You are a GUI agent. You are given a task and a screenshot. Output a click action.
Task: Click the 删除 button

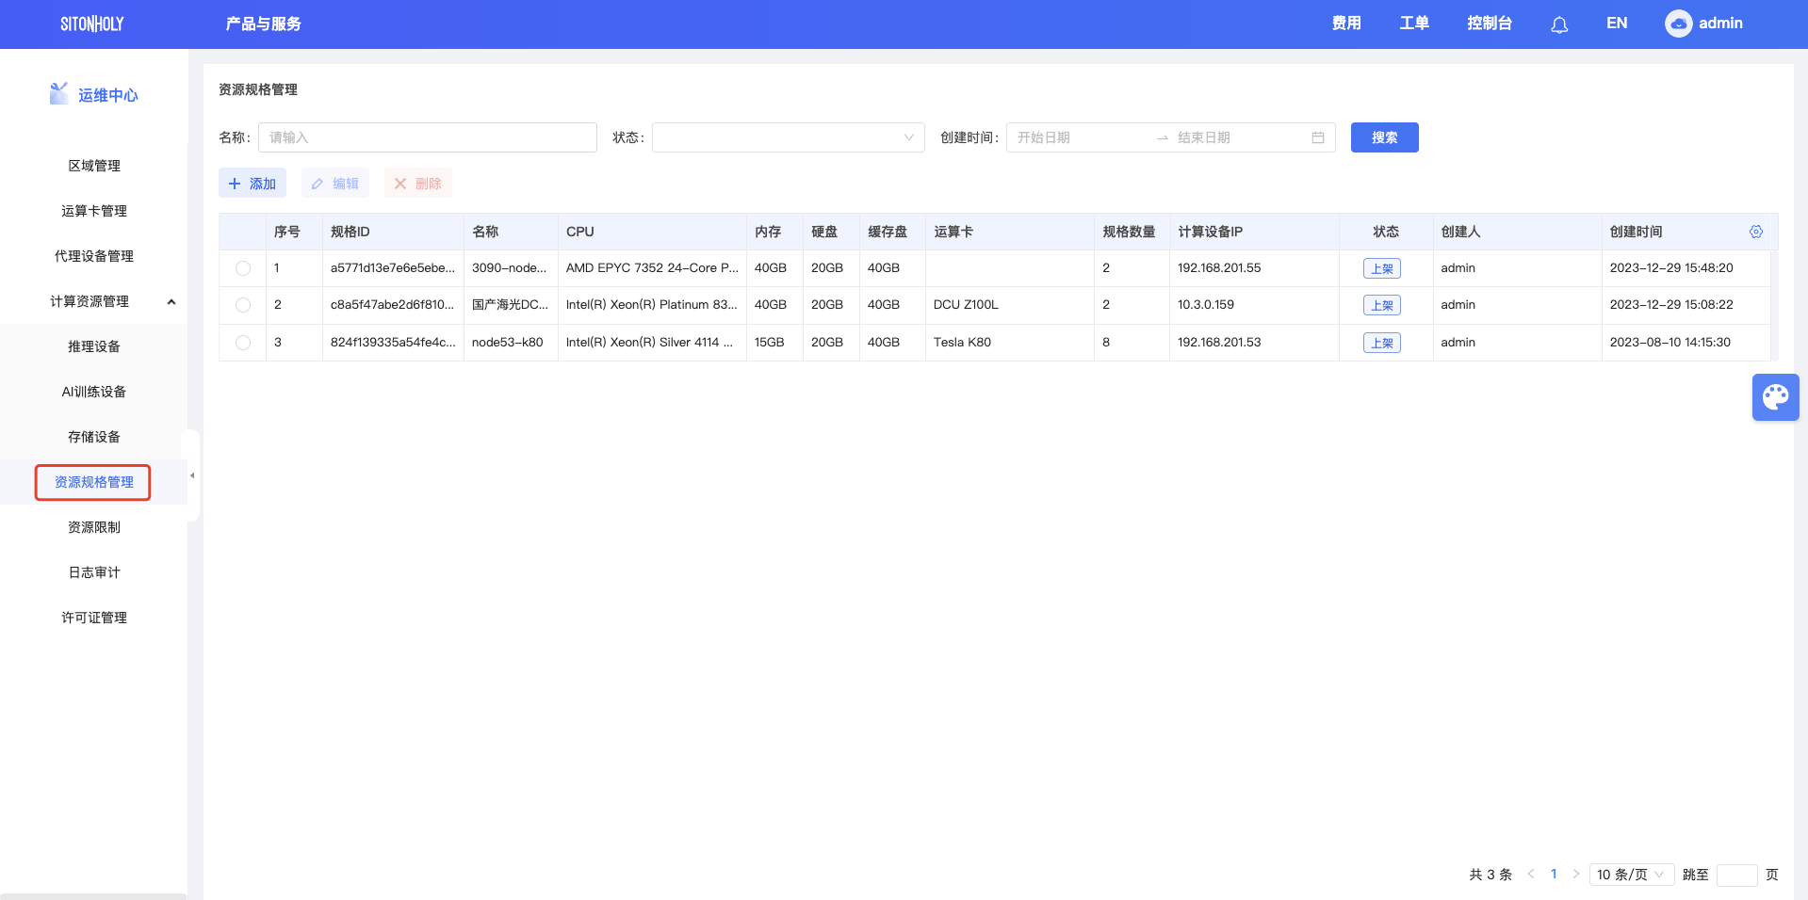[418, 184]
